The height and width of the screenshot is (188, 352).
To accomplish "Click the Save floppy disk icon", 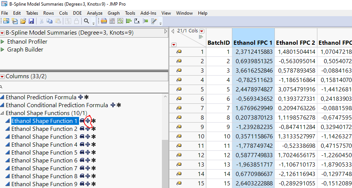I will click(x=31, y=21).
